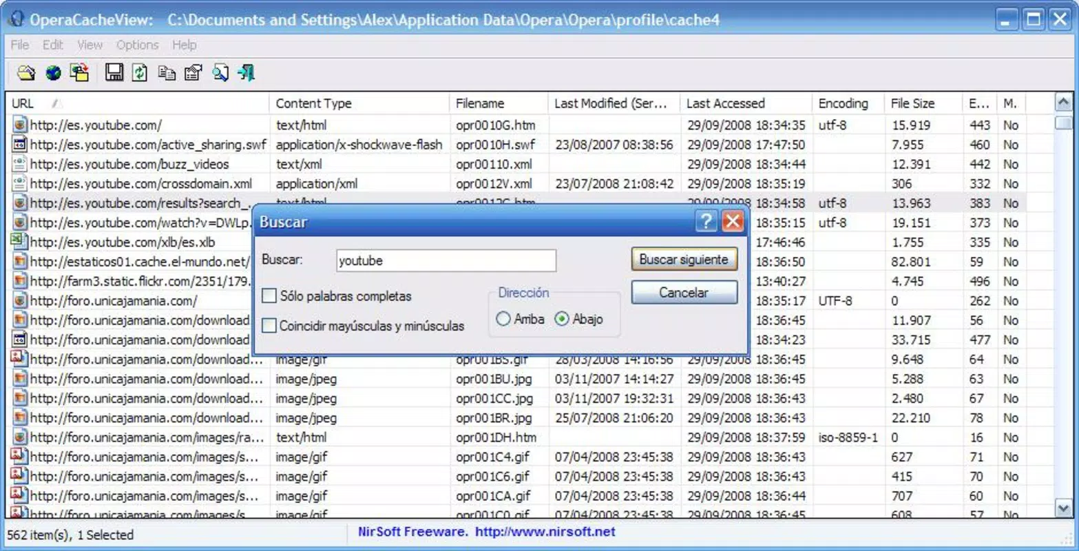The height and width of the screenshot is (551, 1079).
Task: Close the Buscar dialog with the X
Action: (733, 221)
